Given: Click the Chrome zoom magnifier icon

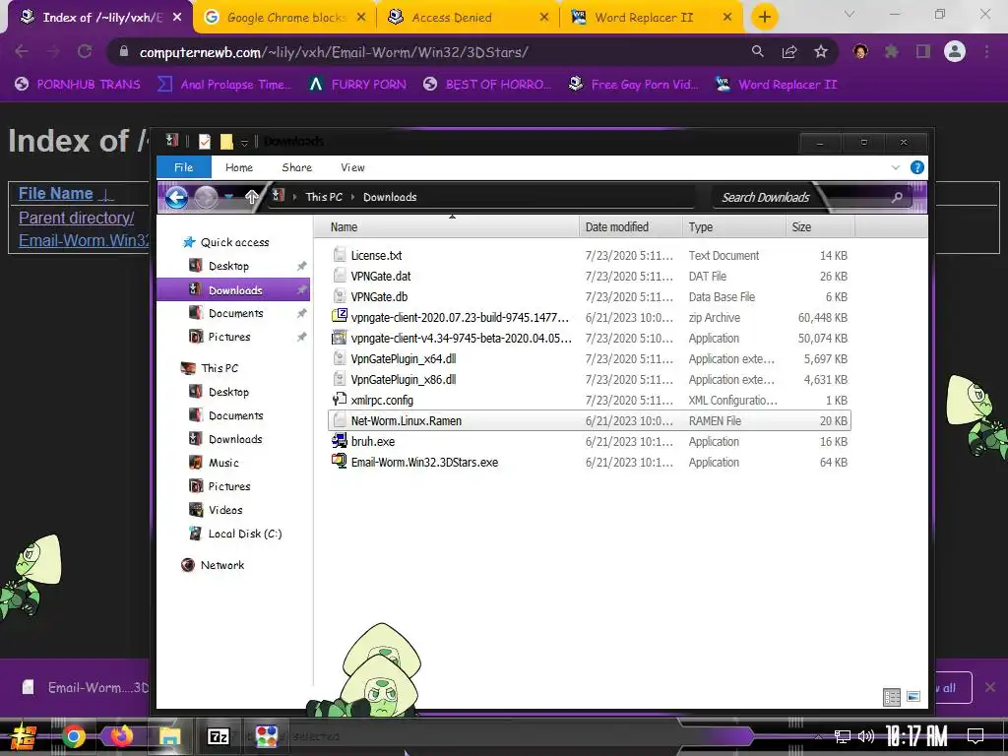Looking at the screenshot, I should (758, 51).
